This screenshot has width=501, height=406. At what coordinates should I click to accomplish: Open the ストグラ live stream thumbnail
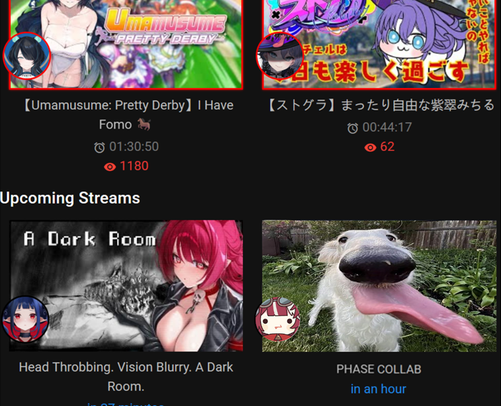pyautogui.click(x=379, y=44)
